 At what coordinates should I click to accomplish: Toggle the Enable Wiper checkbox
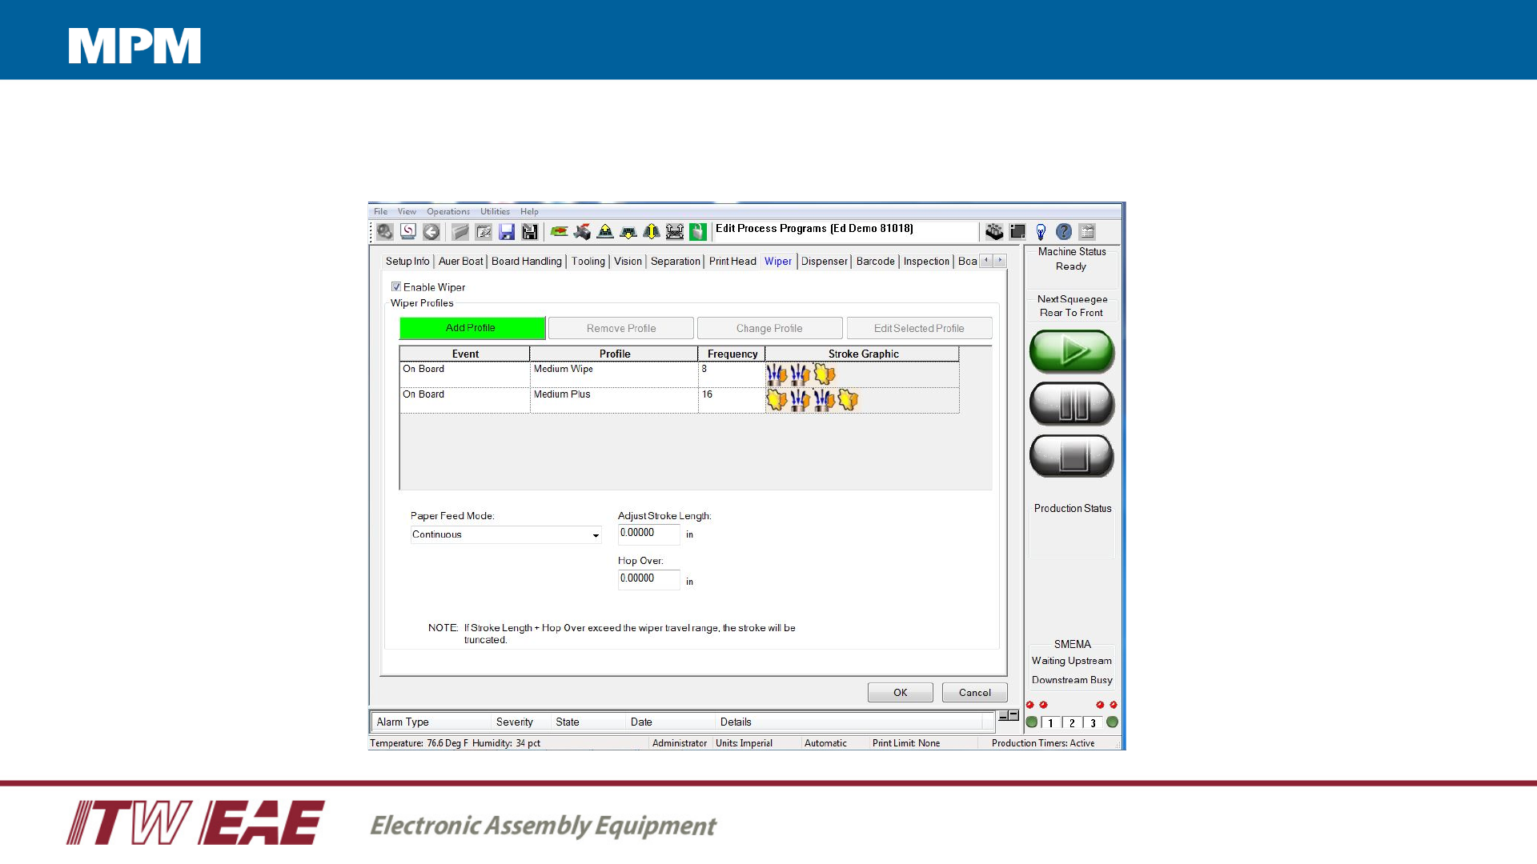(x=396, y=286)
